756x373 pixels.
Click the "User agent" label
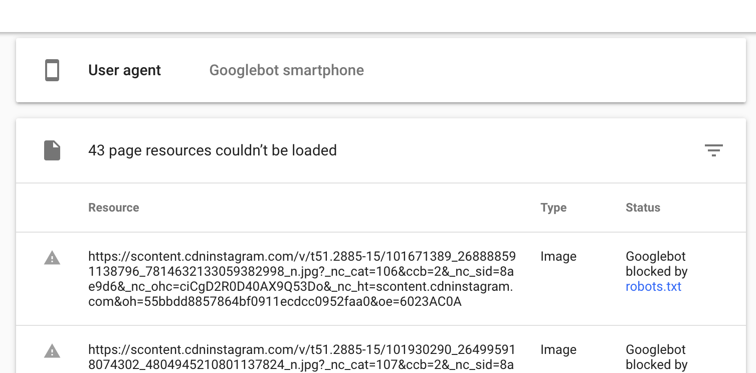point(124,70)
